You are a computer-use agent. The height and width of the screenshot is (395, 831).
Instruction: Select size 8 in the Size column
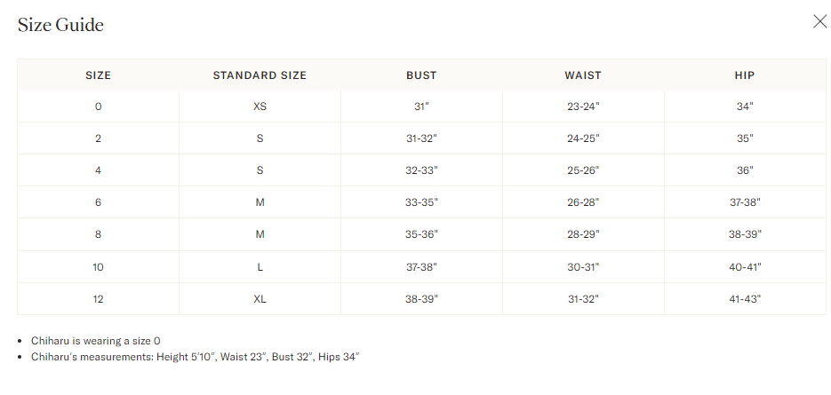coord(98,234)
